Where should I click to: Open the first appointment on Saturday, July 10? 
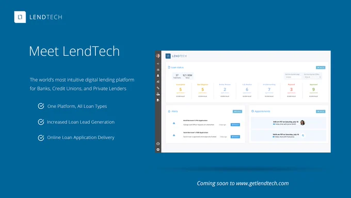[x=289, y=123]
